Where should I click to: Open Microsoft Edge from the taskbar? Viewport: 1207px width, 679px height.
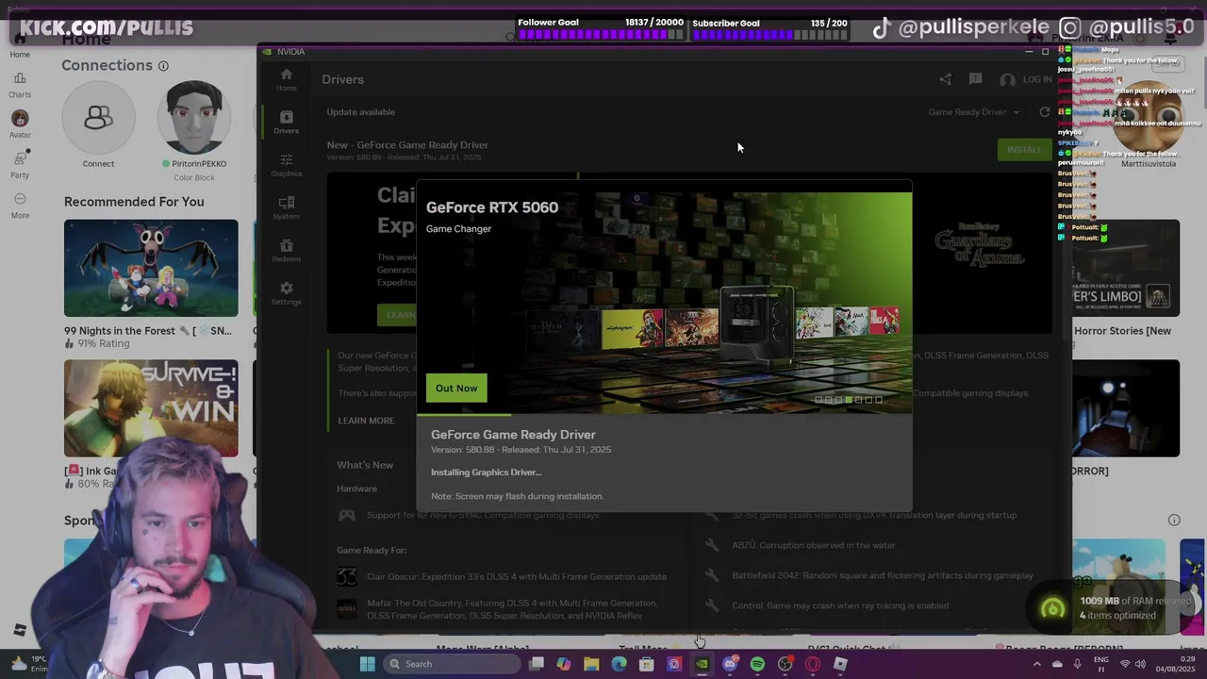click(x=620, y=664)
